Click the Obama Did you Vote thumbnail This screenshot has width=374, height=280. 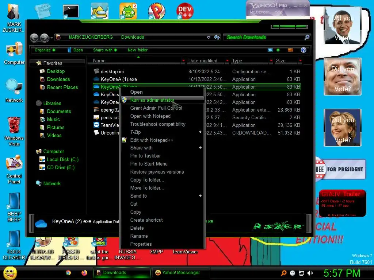pos(343,25)
